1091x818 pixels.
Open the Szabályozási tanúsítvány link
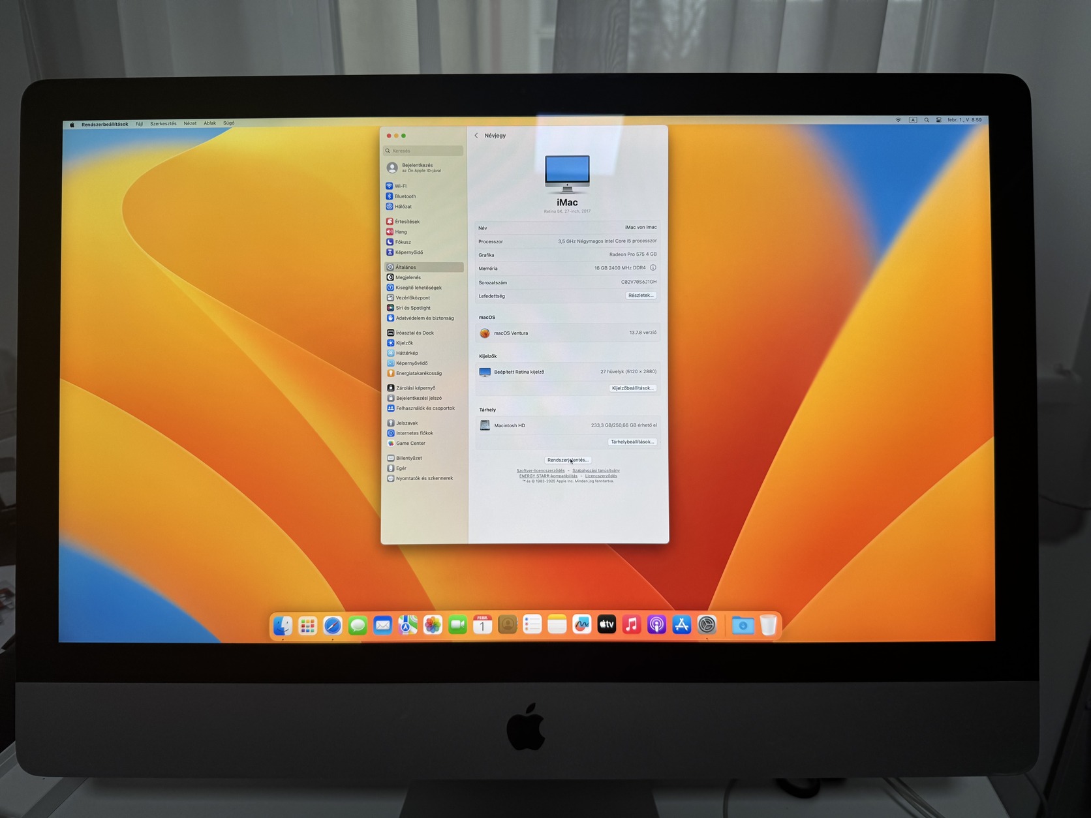pos(596,470)
